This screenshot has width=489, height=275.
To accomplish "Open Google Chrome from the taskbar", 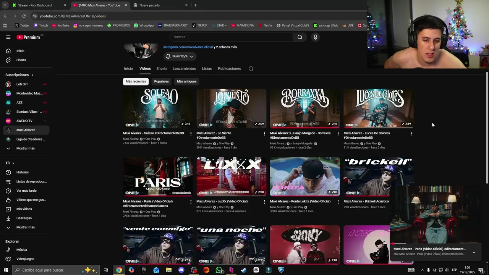I will point(119,270).
